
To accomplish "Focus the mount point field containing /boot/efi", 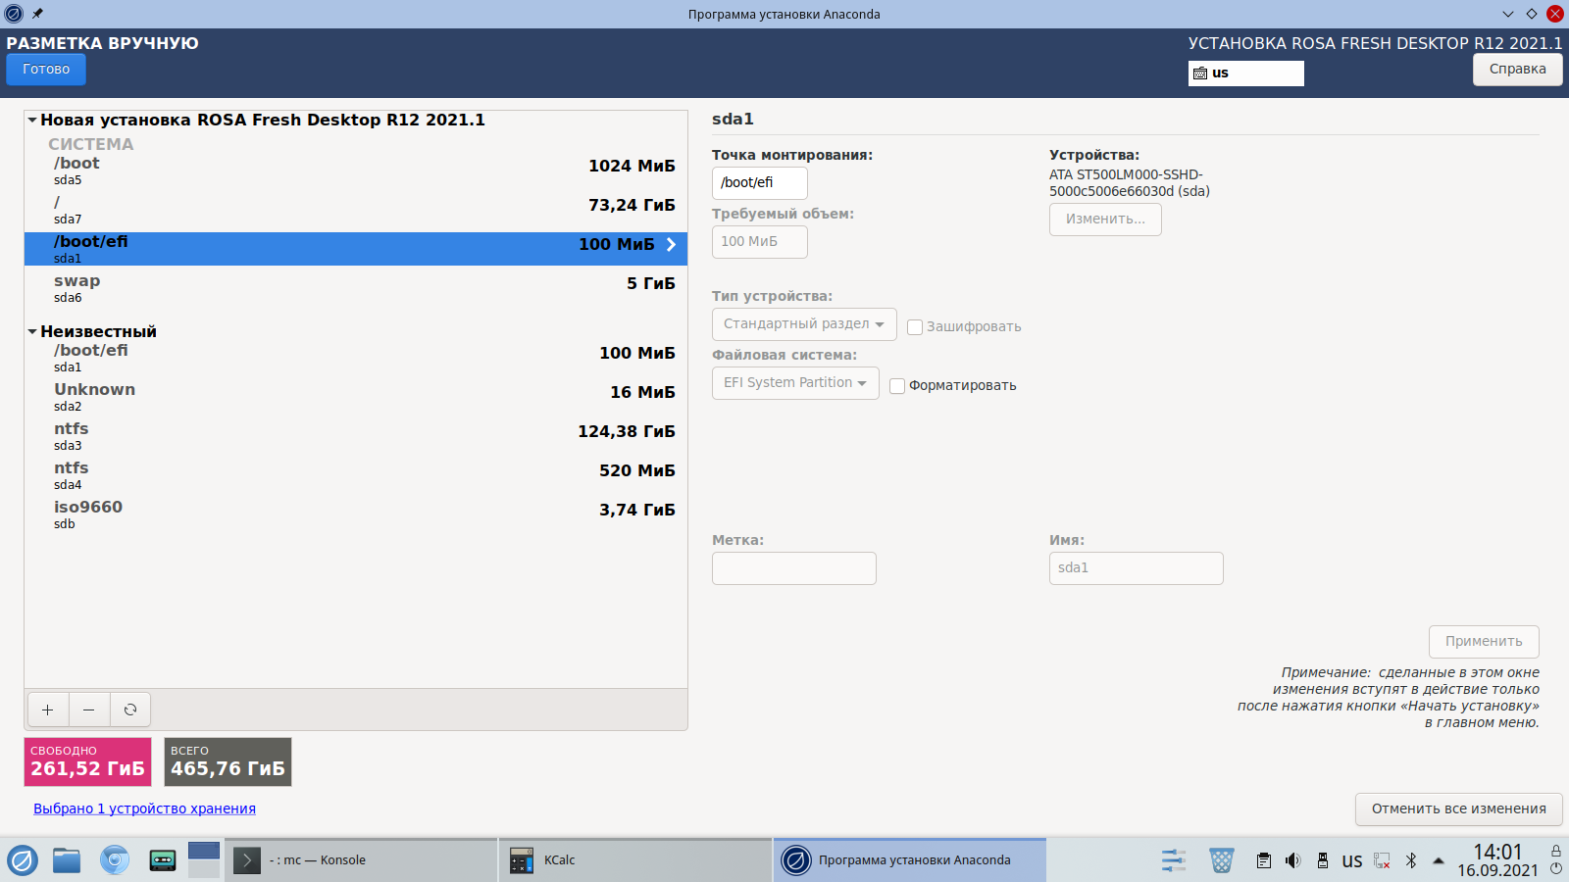I will [760, 183].
